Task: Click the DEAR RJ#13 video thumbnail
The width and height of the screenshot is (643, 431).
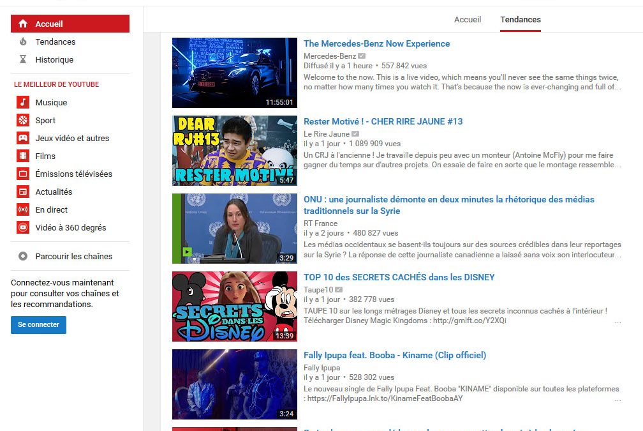Action: pyautogui.click(x=235, y=151)
